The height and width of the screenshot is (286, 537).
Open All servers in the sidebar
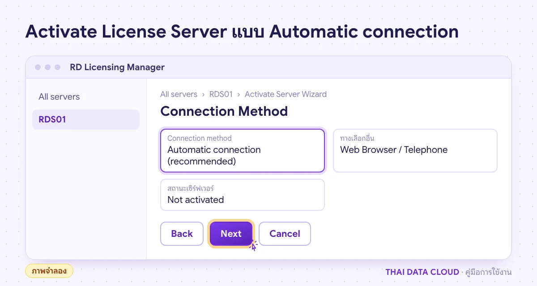point(59,97)
